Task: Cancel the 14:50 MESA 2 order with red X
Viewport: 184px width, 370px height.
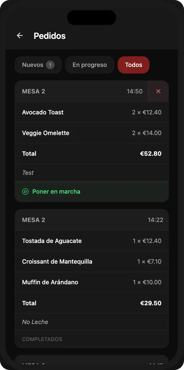Action: (x=158, y=91)
